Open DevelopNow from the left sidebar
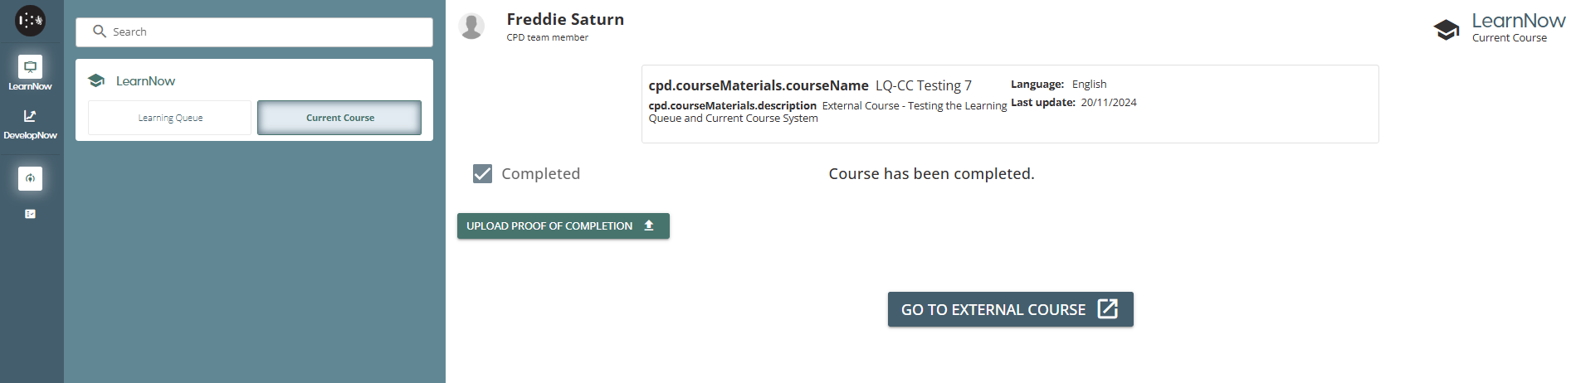 coord(30,124)
